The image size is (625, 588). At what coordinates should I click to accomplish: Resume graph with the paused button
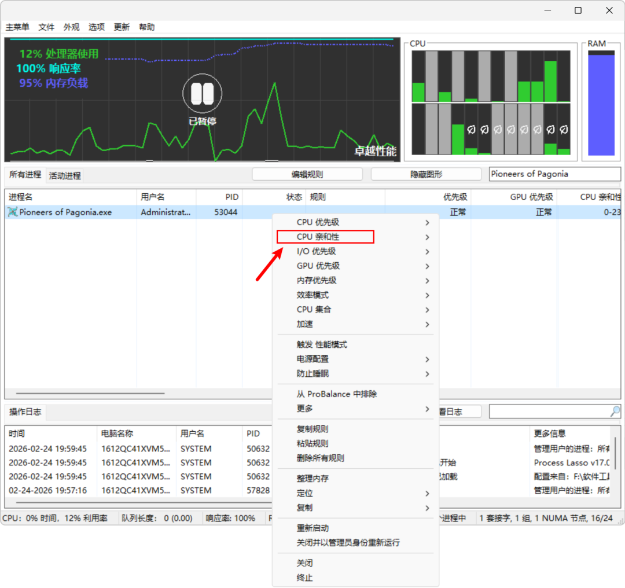coord(203,94)
